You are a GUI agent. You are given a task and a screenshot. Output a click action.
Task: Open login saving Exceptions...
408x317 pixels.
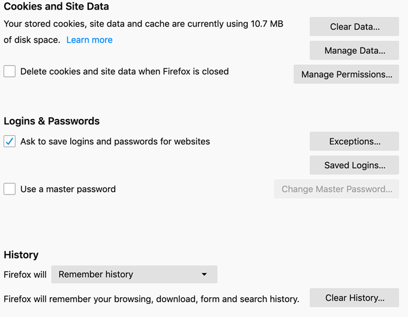point(354,142)
